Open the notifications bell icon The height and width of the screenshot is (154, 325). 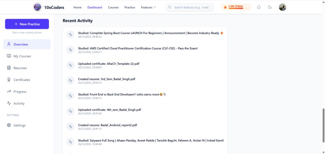pos(259,7)
